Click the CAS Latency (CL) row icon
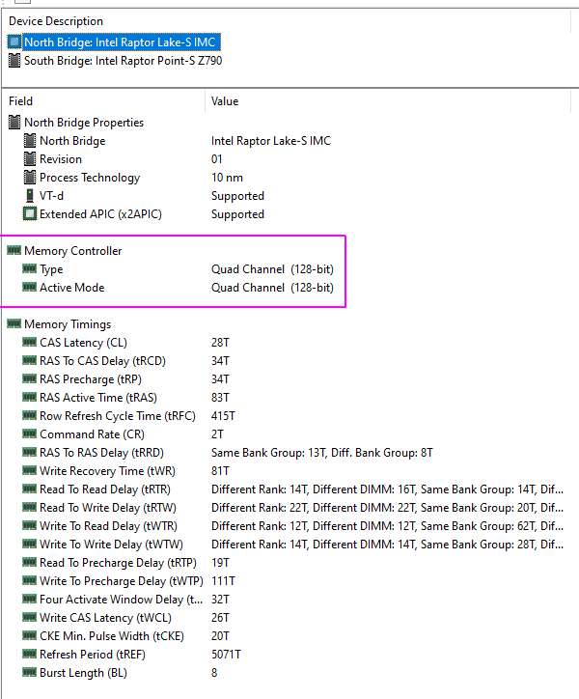Image resolution: width=579 pixels, height=699 pixels. pos(29,342)
